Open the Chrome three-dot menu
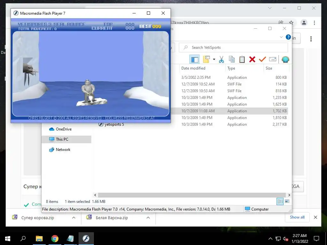The width and height of the screenshot is (327, 245). point(314,23)
